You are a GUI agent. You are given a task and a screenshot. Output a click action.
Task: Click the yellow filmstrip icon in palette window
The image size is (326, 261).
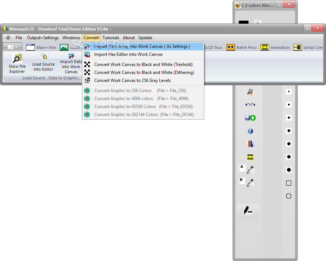(x=250, y=157)
